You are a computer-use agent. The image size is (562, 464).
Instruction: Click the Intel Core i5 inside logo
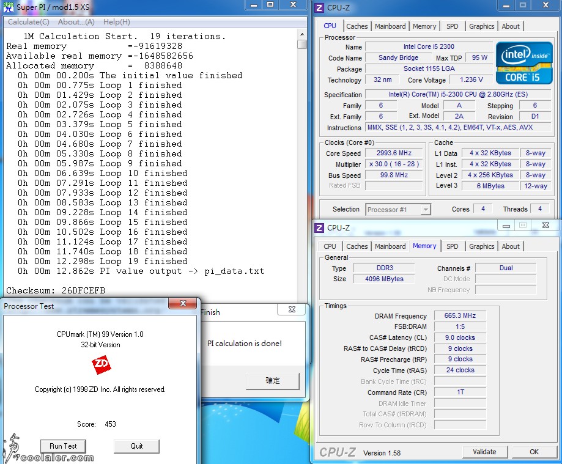click(524, 63)
